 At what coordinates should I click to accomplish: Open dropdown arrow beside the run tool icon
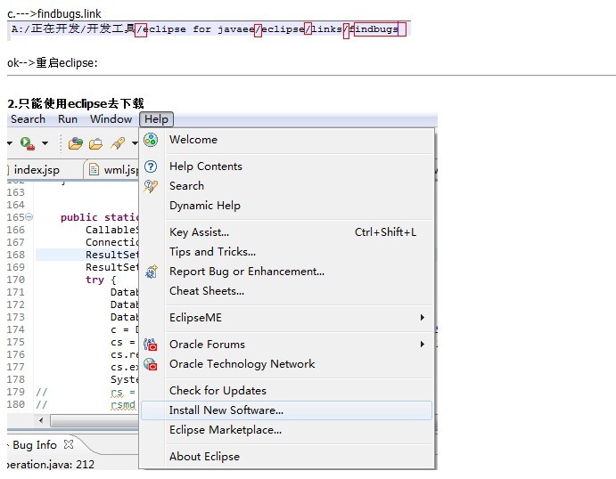45,144
